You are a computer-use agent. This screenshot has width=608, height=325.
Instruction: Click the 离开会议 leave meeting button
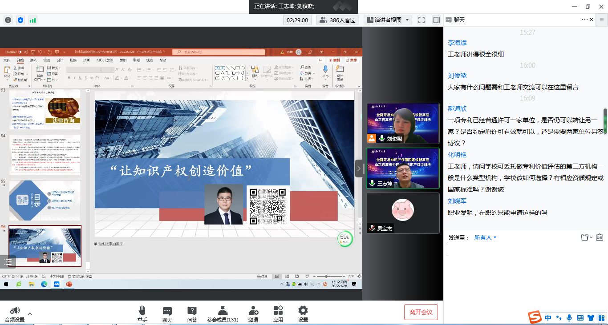point(420,312)
